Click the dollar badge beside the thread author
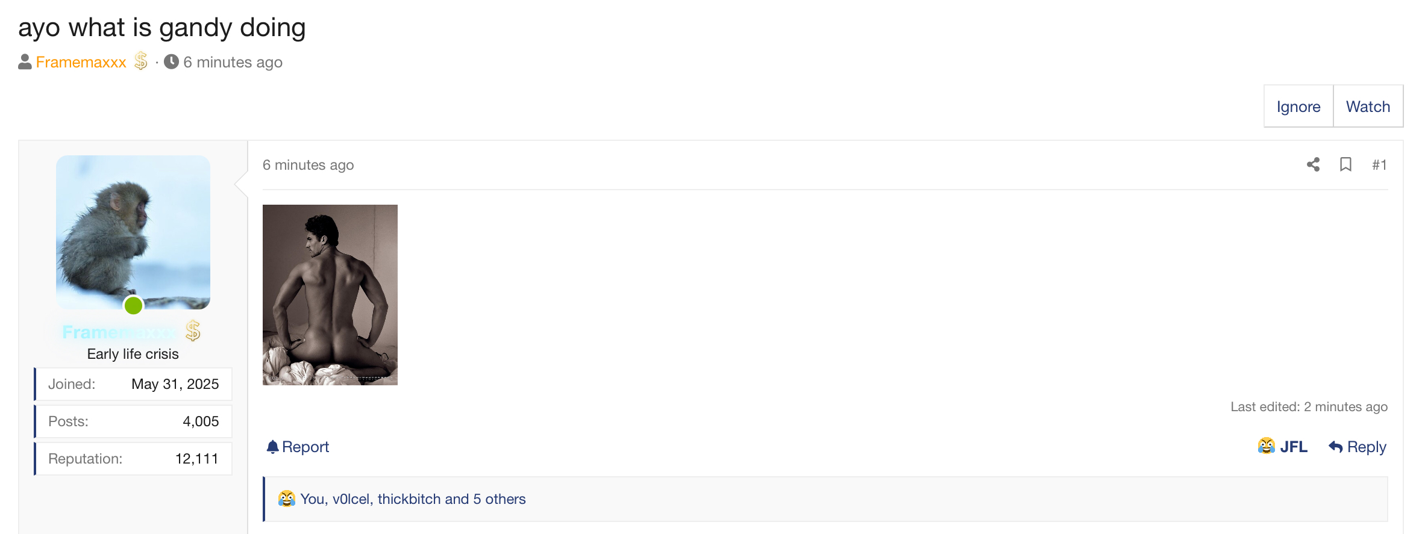1422x534 pixels. click(141, 61)
